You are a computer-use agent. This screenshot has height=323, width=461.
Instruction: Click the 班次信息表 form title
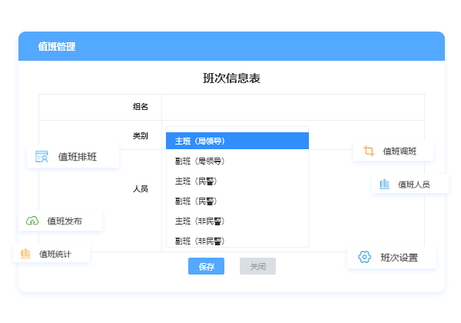(231, 78)
